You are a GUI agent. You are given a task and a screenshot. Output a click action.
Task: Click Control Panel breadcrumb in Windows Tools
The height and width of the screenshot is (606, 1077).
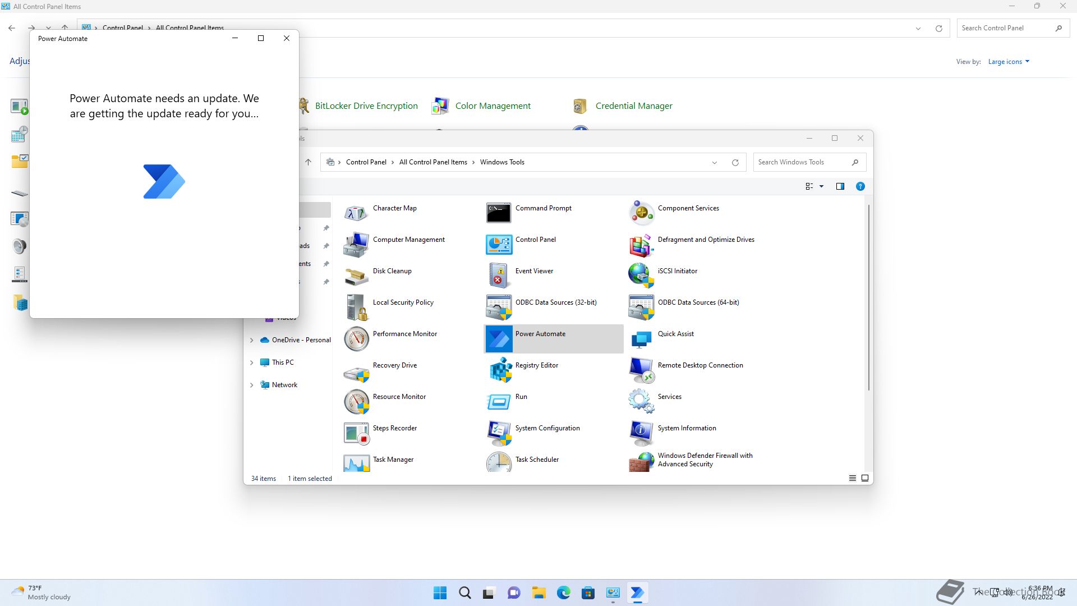tap(366, 162)
